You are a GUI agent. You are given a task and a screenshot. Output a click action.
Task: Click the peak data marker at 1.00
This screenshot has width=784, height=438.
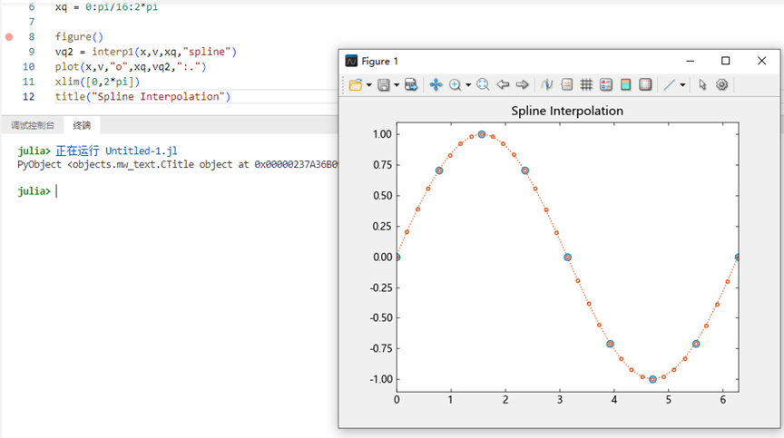482,134
